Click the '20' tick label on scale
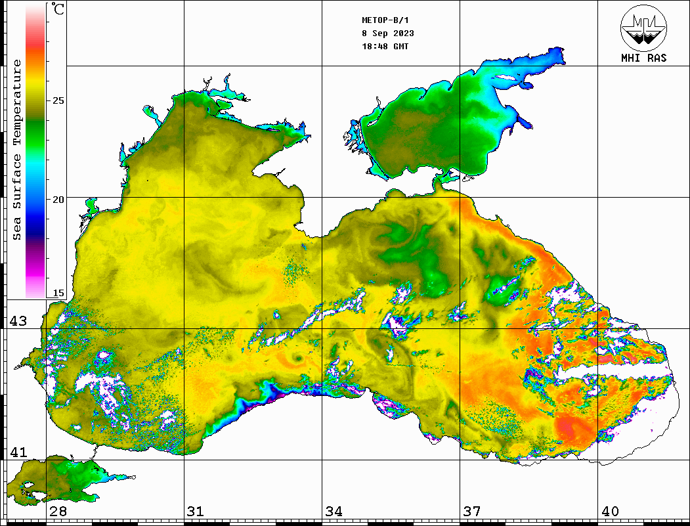 pyautogui.click(x=58, y=200)
